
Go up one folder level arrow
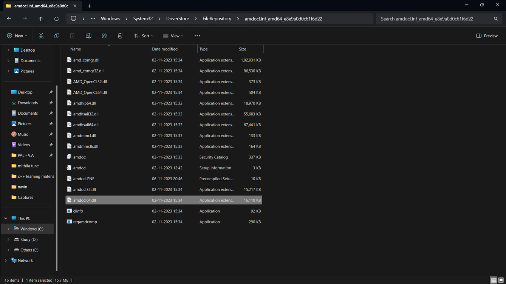pos(40,18)
